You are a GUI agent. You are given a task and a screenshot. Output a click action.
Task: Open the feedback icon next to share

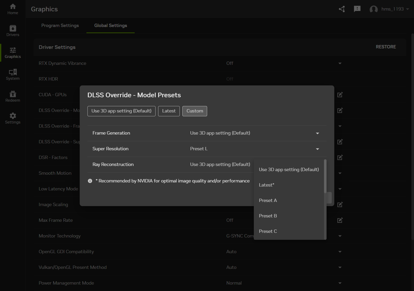click(357, 9)
